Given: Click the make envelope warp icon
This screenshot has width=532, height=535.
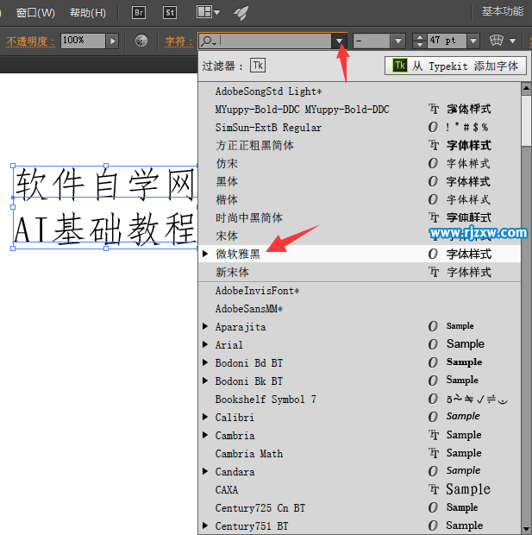Looking at the screenshot, I should click(496, 41).
